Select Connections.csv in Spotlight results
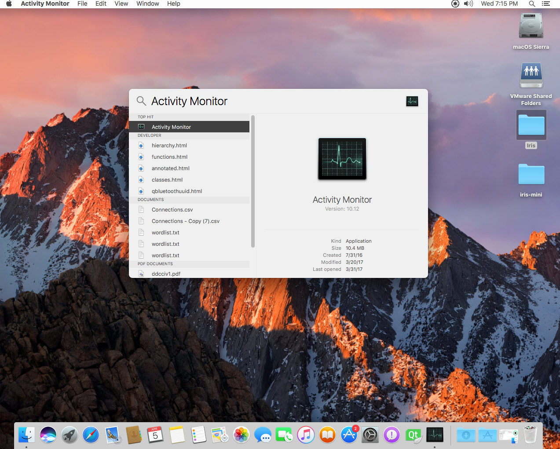This screenshot has height=449, width=560. pos(189,209)
